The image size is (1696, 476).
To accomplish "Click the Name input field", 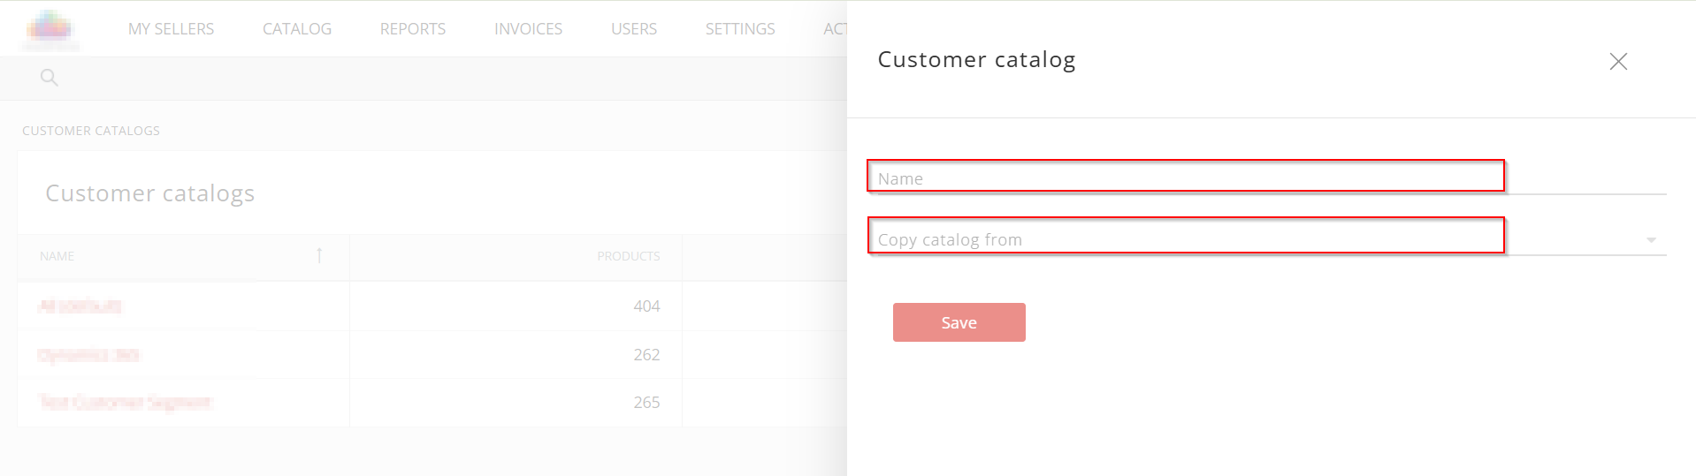I will pos(1271,178).
